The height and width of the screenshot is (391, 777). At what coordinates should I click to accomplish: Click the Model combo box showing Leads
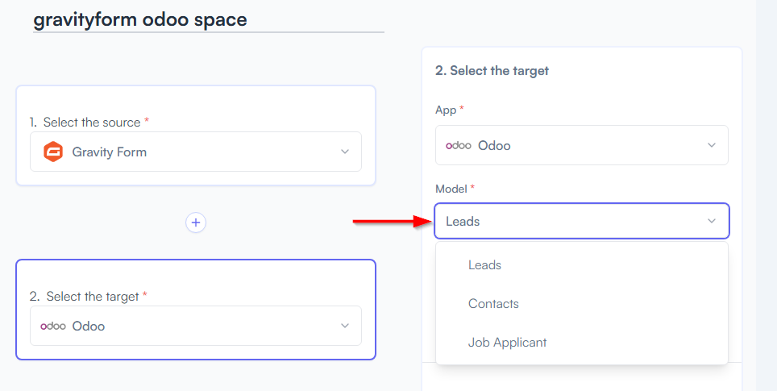[x=582, y=221]
